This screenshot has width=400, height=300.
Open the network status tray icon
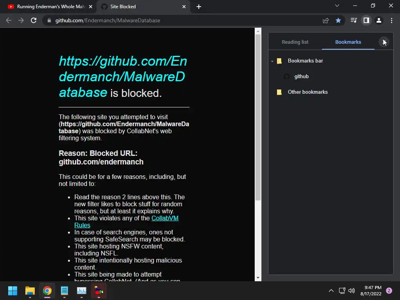[x=342, y=291]
